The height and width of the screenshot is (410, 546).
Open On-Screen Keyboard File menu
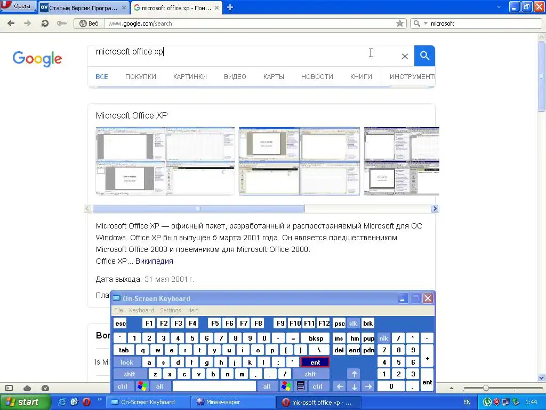pyautogui.click(x=118, y=310)
